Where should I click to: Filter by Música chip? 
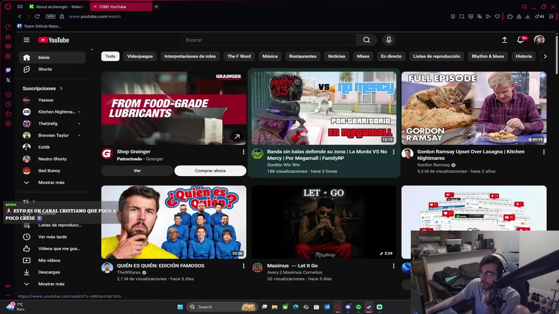[x=270, y=56]
